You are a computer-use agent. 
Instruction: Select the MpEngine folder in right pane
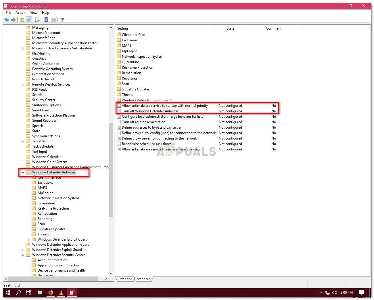coord(129,51)
